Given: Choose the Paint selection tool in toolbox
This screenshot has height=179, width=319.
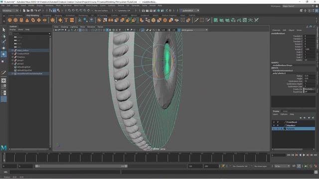Looking at the screenshot, I should point(3,42).
